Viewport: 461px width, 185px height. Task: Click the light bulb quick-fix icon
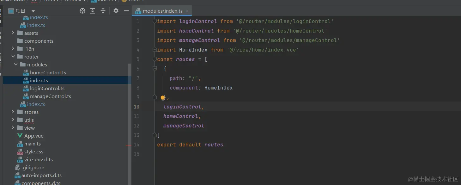pyautogui.click(x=163, y=98)
